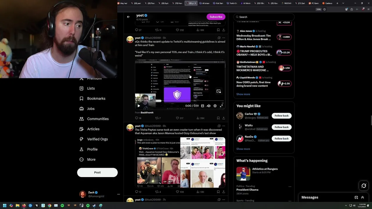Play the xQc video clip
This screenshot has width=372, height=209.
click(x=139, y=106)
